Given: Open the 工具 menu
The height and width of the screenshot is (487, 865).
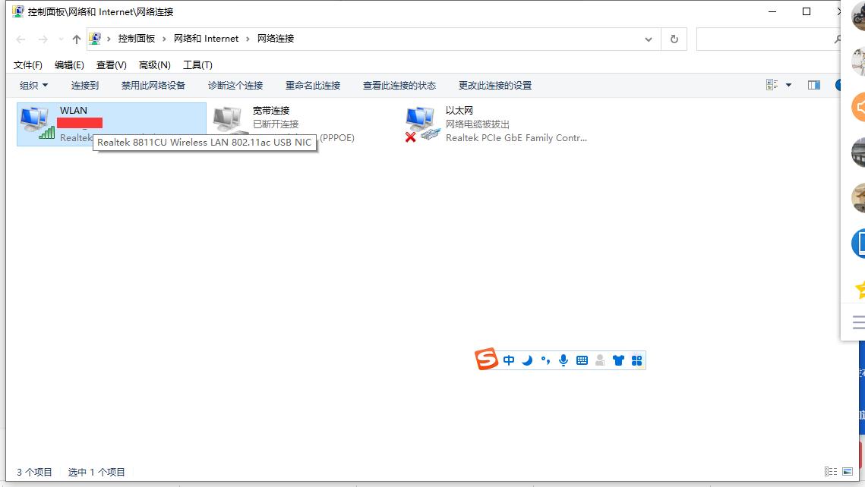Looking at the screenshot, I should pyautogui.click(x=198, y=64).
